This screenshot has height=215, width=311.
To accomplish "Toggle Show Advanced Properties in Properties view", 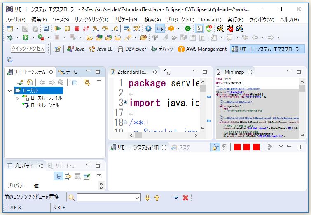I will click(x=68, y=176).
